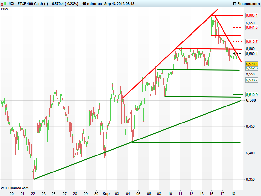The image size is (261, 196).
Task: Click date 29 on the time axis
Action: click(x=86, y=194)
